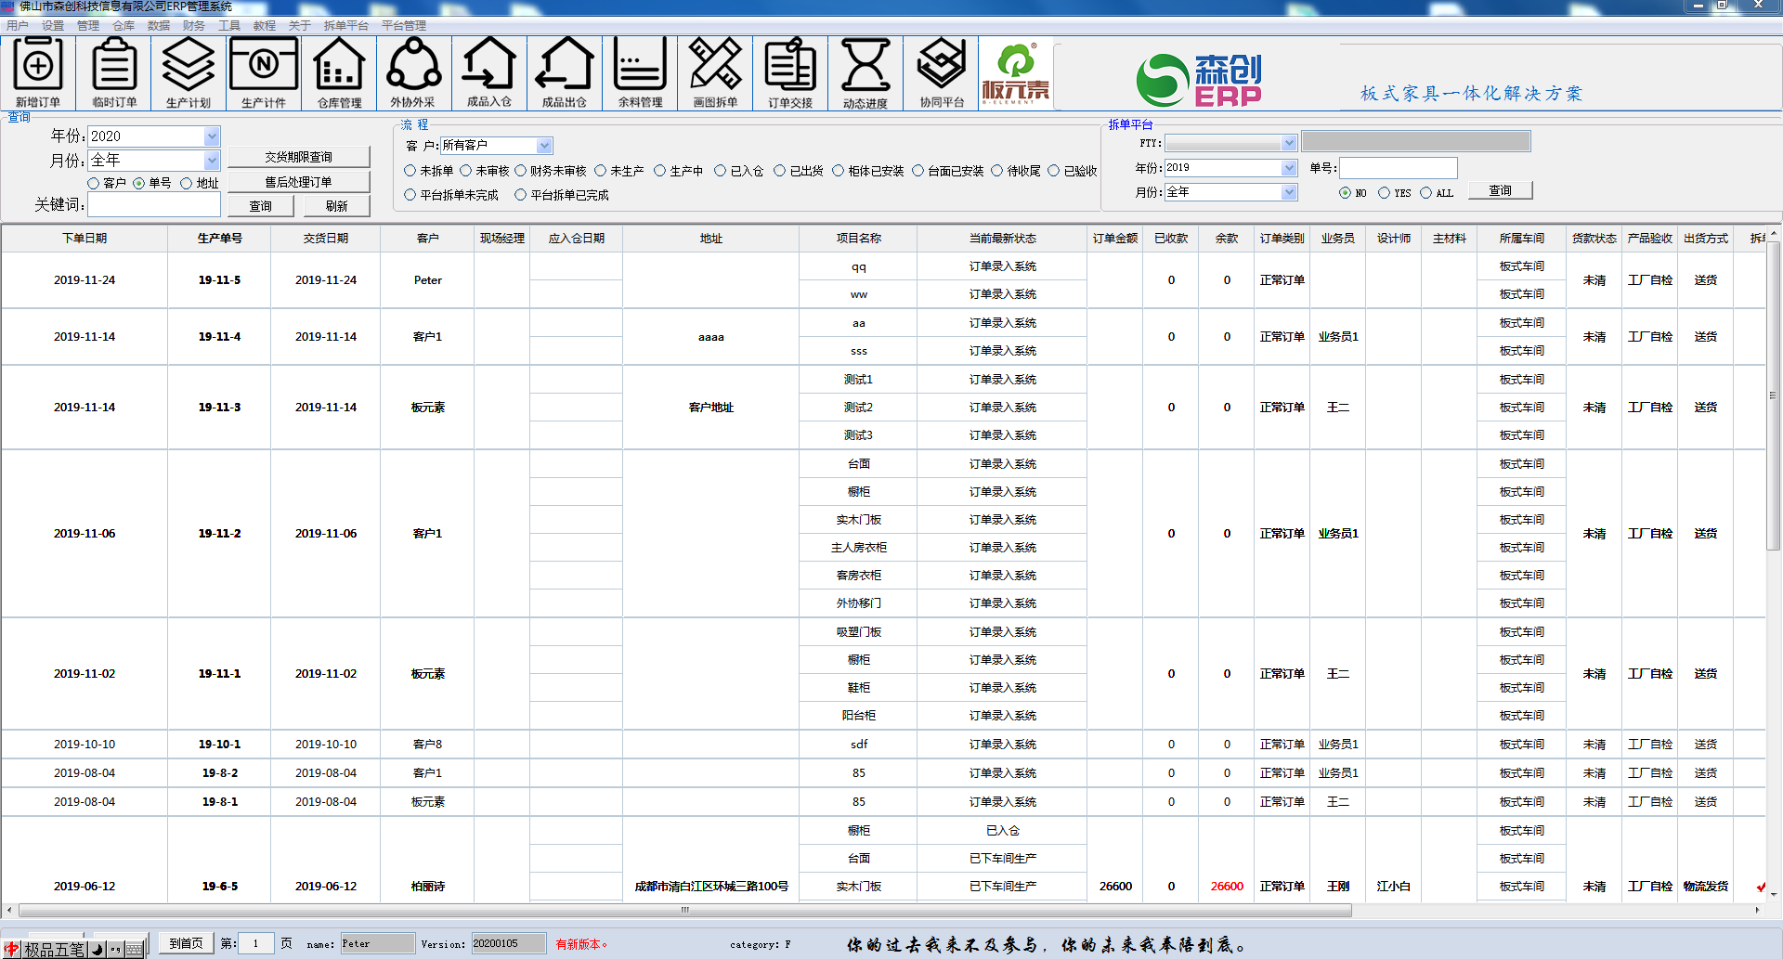The width and height of the screenshot is (1783, 959).
Task: Open the 动态进度 hourglass icon
Action: 865,73
